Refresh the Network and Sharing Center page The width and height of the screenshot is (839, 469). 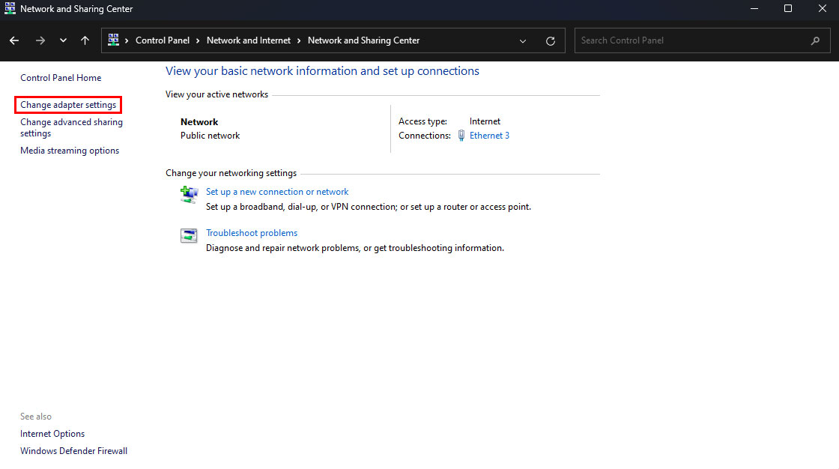[551, 40]
